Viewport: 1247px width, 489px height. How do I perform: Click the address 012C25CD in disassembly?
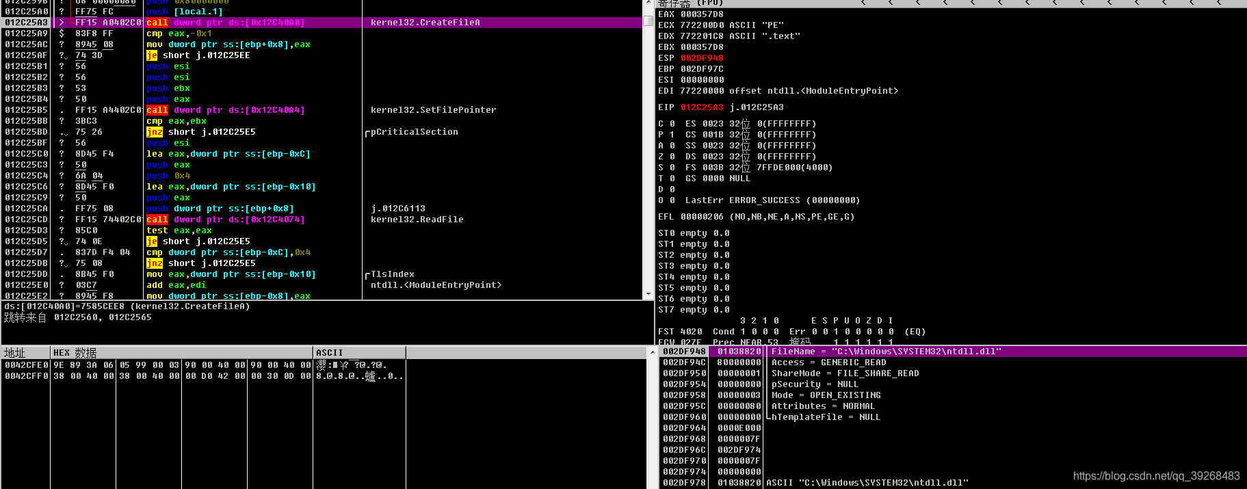[x=27, y=220]
